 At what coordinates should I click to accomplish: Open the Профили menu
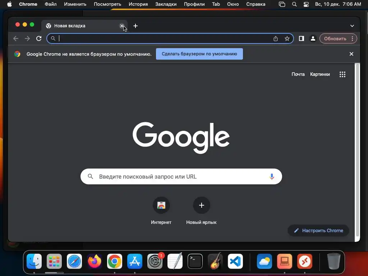click(x=194, y=4)
